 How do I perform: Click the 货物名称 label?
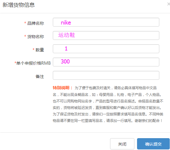pyautogui.click(x=36, y=37)
